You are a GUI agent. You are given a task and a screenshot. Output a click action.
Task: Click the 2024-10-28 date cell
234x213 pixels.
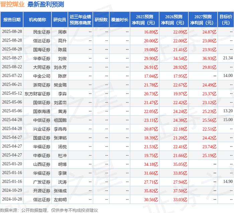pos(12,199)
